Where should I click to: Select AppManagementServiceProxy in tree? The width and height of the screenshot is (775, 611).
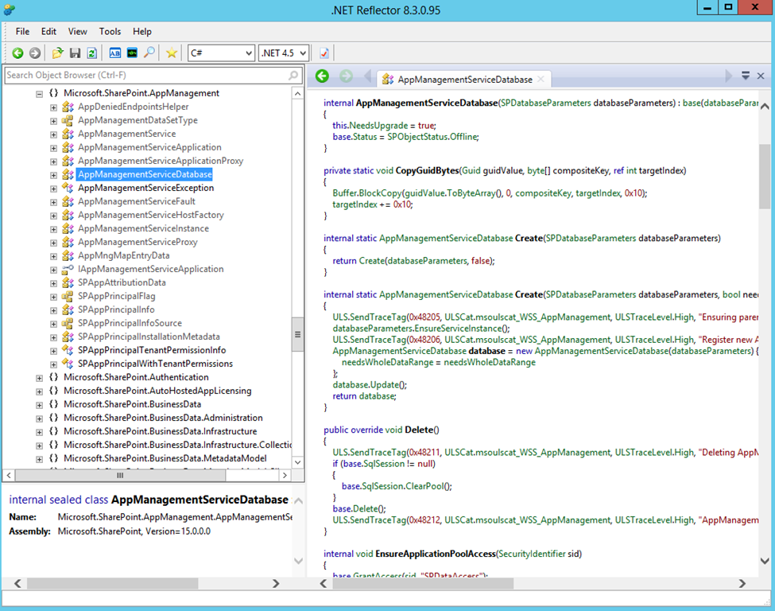(x=138, y=242)
